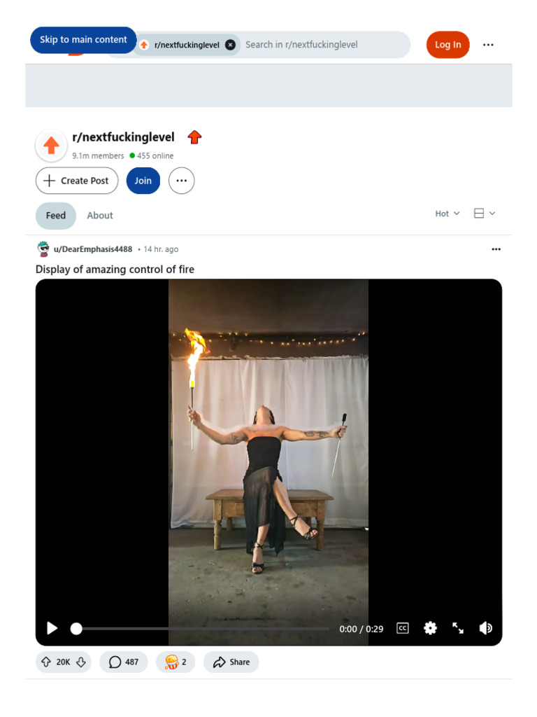The height and width of the screenshot is (717, 537).
Task: Open post overflow options menu
Action: pos(496,249)
